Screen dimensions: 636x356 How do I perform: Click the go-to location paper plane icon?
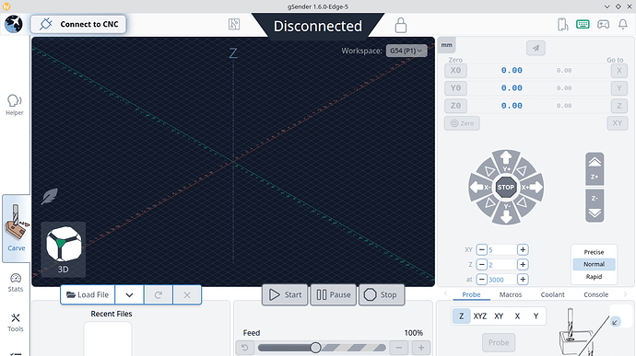pos(536,48)
